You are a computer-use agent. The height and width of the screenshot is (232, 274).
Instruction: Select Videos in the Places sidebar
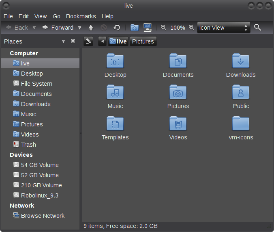coord(40,134)
